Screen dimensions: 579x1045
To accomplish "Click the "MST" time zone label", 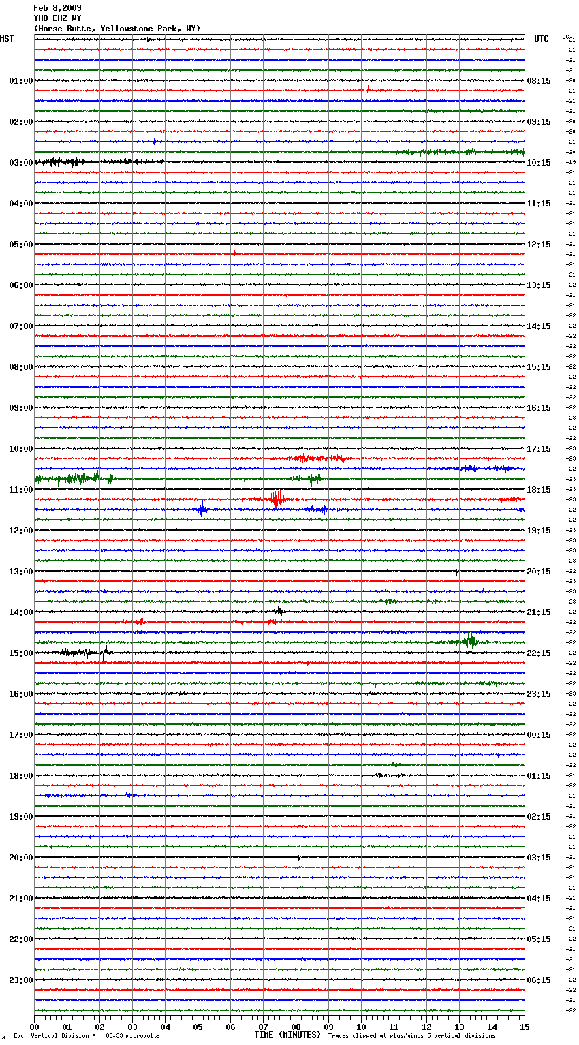I will 7,39.
